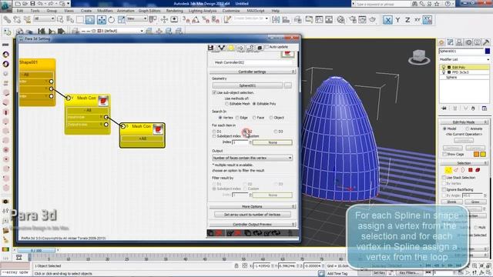Toggle the Angle Snap icon
The width and height of the screenshot is (493, 277).
click(196, 20)
